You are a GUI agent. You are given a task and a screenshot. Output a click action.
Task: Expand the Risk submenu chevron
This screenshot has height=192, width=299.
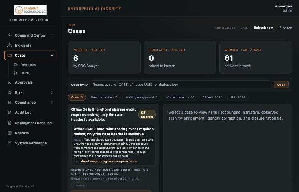[x=52, y=92]
